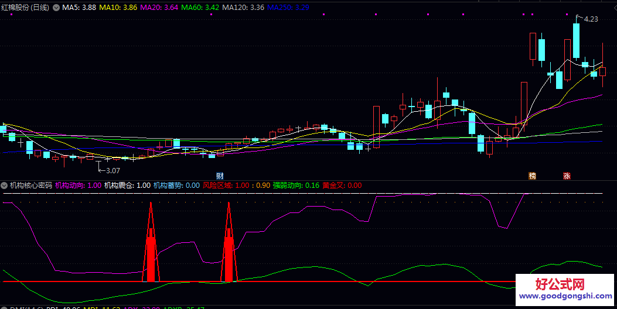Expand the 机构核心密码 indicator dropdown arrow
The height and width of the screenshot is (309, 617).
point(5,186)
